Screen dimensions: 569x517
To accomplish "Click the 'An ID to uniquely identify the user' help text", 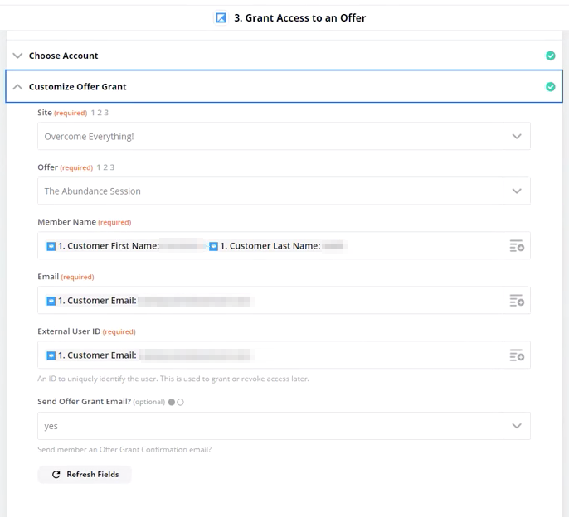I will 173,379.
